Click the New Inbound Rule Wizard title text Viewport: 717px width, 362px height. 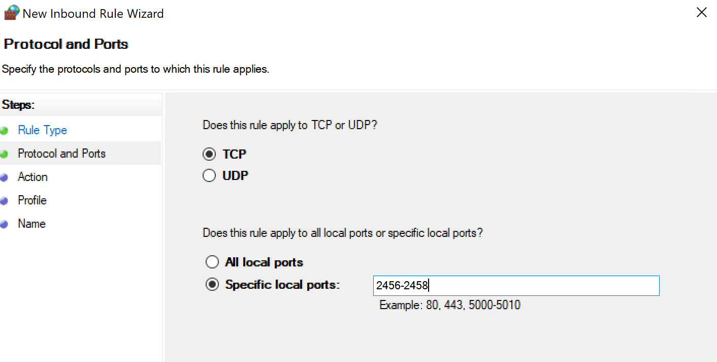point(93,14)
